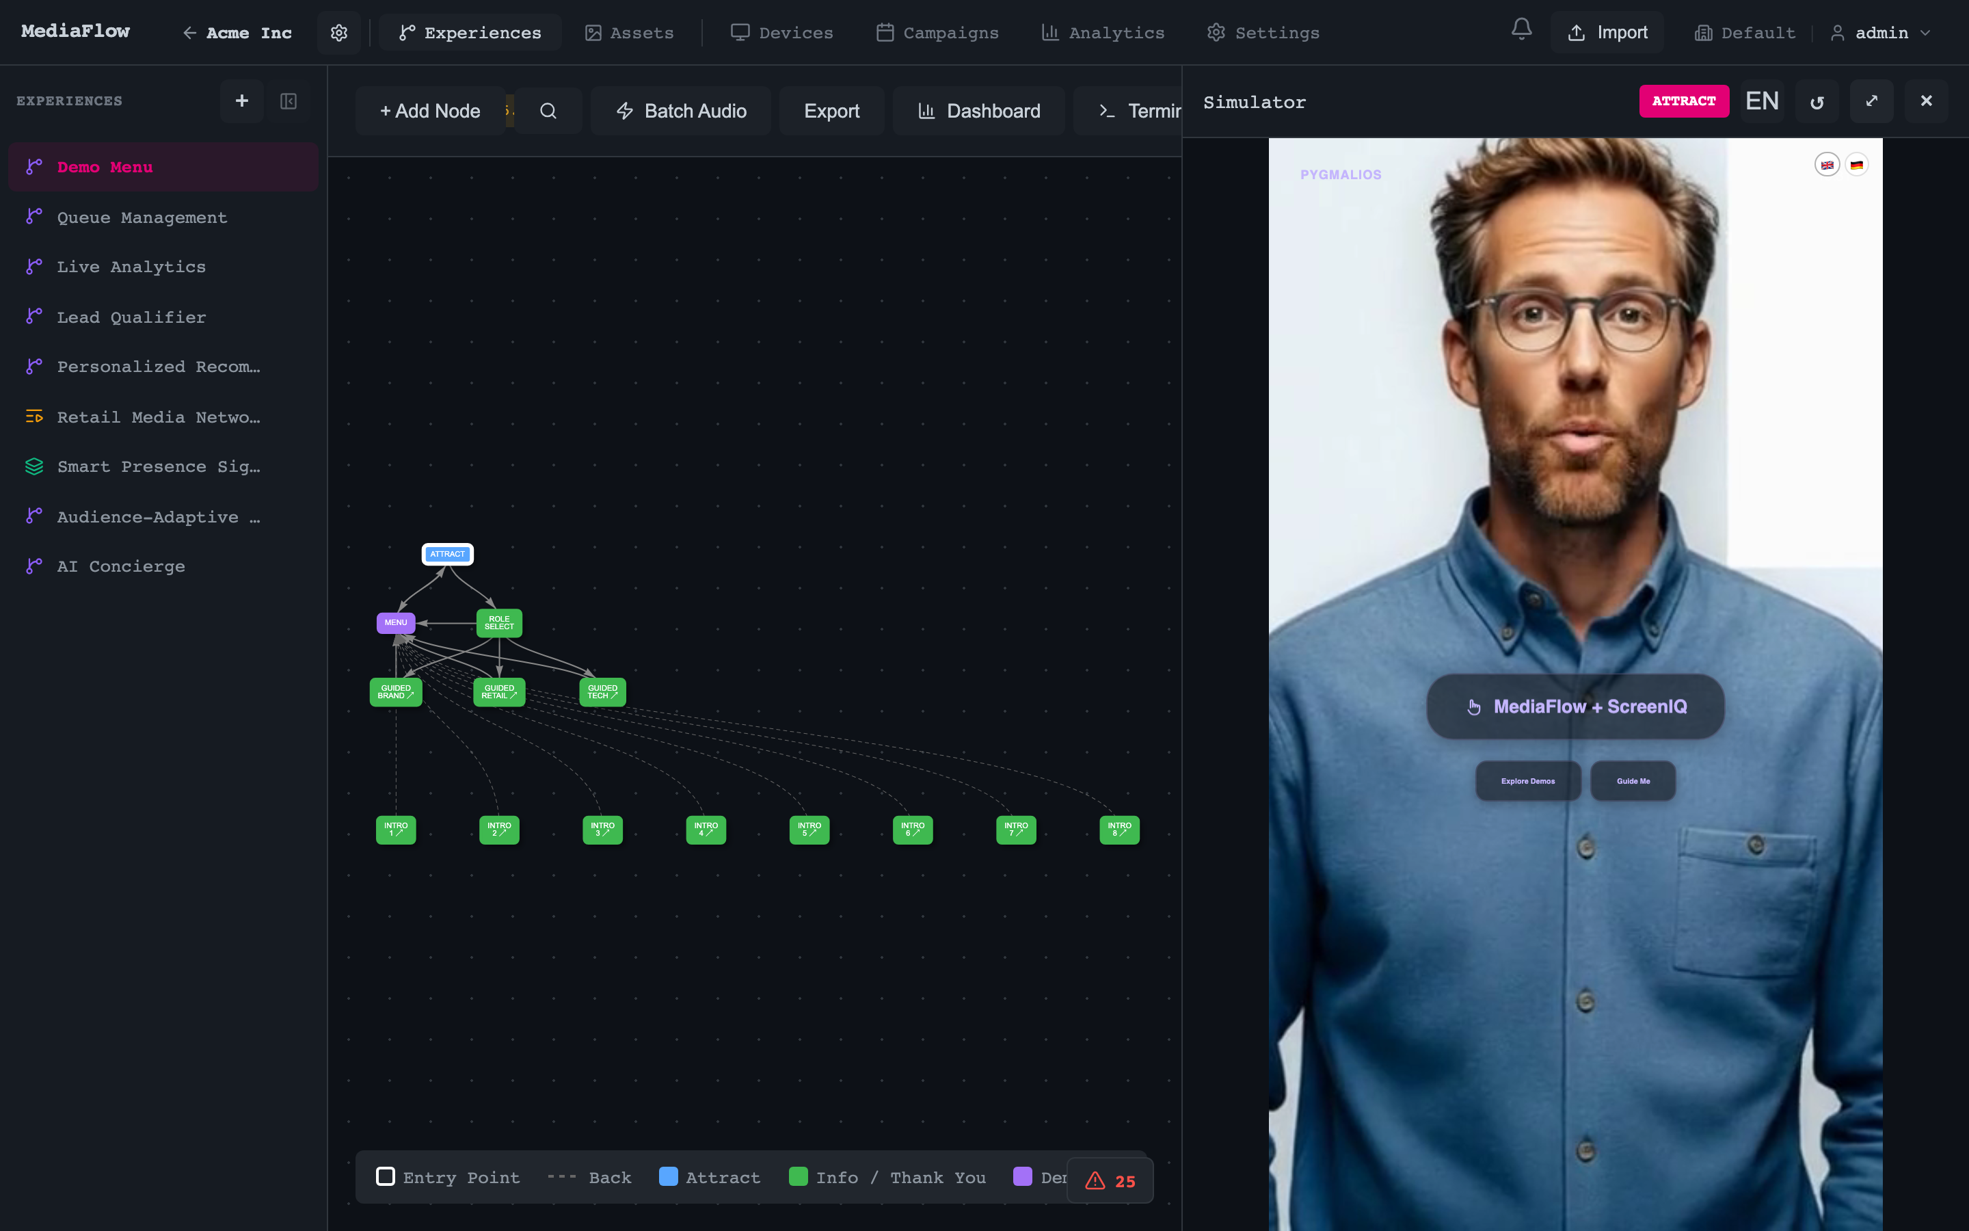Open the Analytics chart icon
This screenshot has width=1969, height=1231.
pyautogui.click(x=1049, y=33)
